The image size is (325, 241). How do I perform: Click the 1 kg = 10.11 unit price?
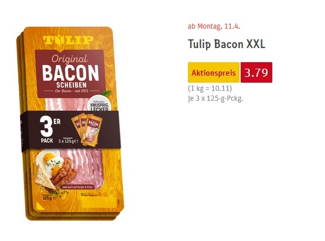pos(210,89)
